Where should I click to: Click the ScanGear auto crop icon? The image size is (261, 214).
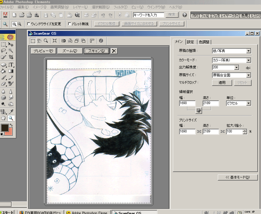click(x=55, y=41)
